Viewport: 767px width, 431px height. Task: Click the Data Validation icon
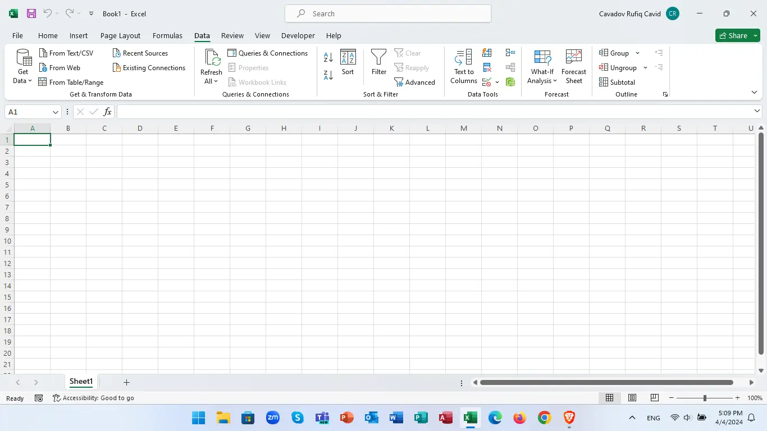point(487,82)
